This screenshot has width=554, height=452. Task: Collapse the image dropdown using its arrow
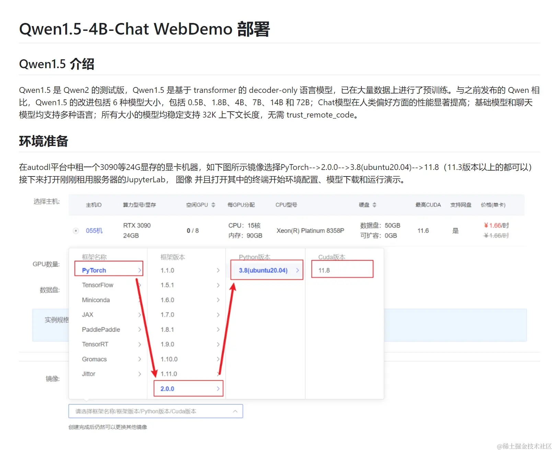pos(235,411)
